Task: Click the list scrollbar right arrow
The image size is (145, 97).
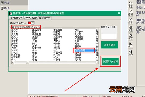Action: pyautogui.click(x=97, y=63)
